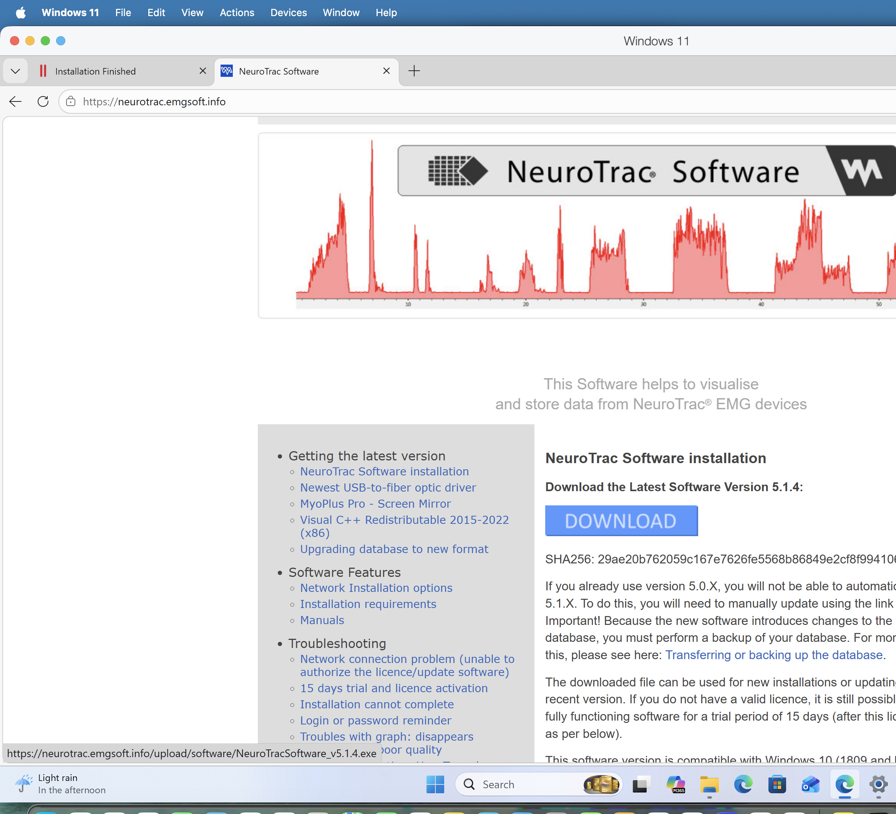
Task: Click the 'Getting the latest version' heading
Action: 367,456
